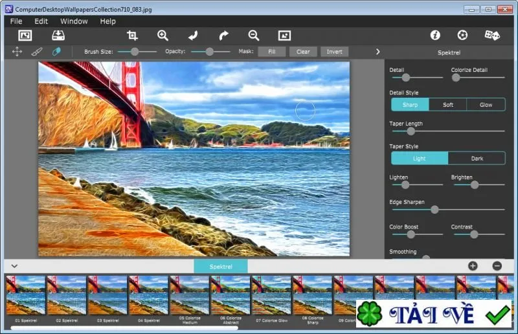Expand the toolbar right chevron
The height and width of the screenshot is (334, 518).
(x=378, y=52)
